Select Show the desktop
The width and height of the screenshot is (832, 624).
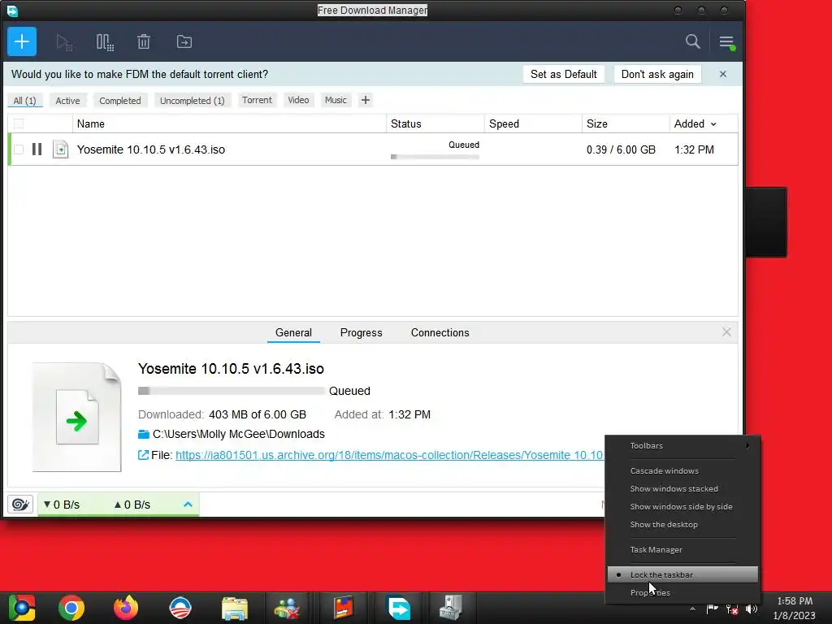(x=682, y=525)
